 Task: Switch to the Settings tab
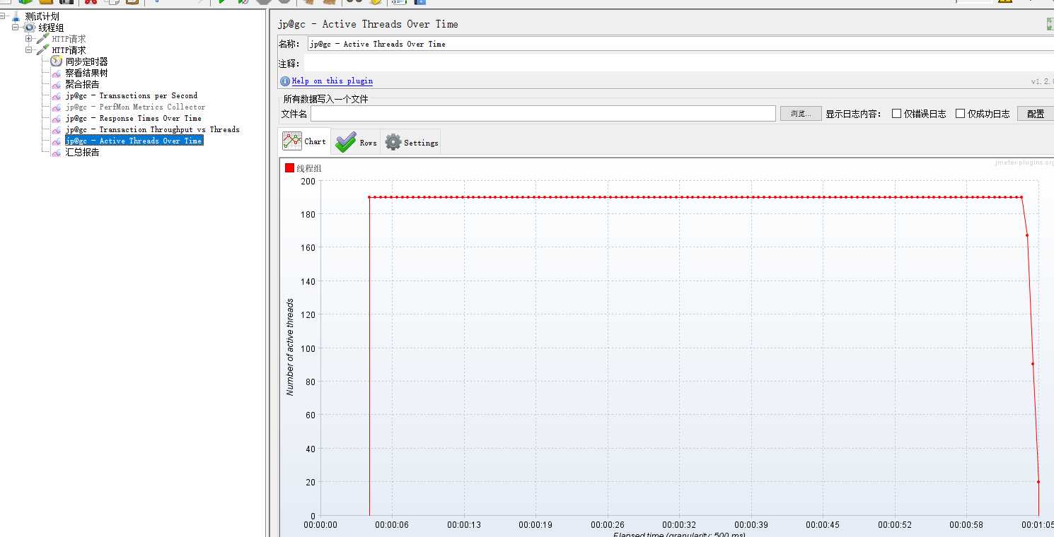[411, 143]
